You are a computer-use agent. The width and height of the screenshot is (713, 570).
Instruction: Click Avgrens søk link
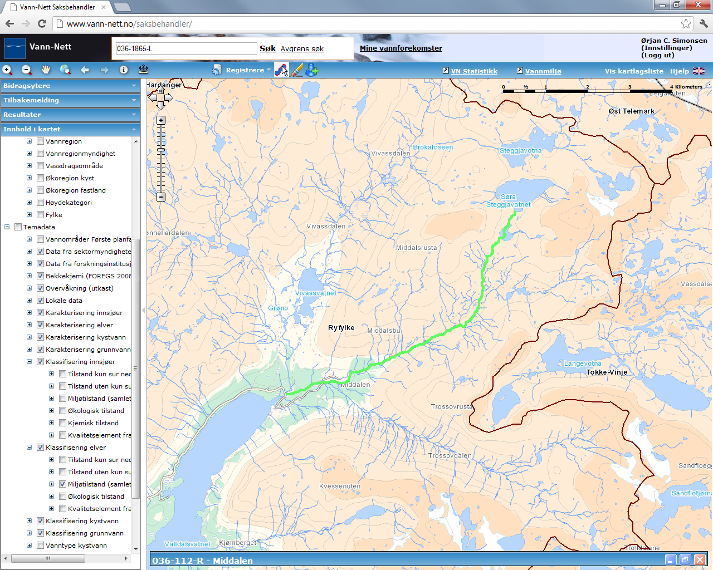(x=302, y=49)
